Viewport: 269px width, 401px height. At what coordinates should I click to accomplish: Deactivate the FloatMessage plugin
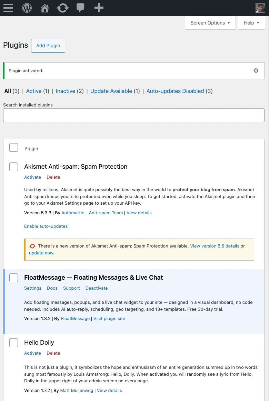[x=96, y=288]
